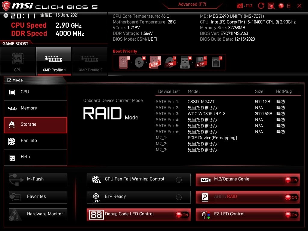
Task: Select the hard disk boot priority icon
Action: click(124, 62)
